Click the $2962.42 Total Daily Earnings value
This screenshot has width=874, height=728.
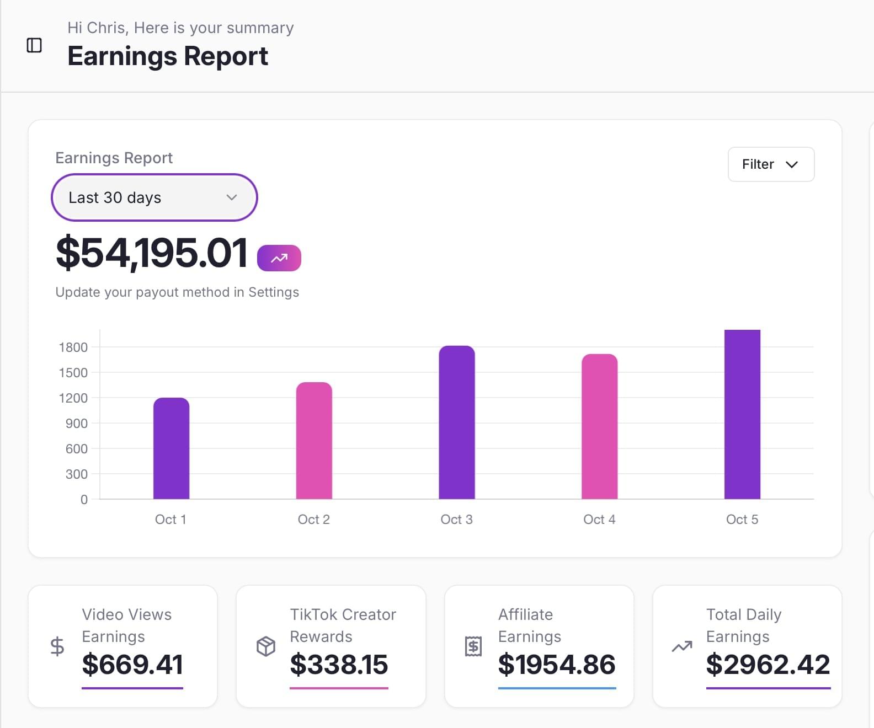[x=768, y=665]
